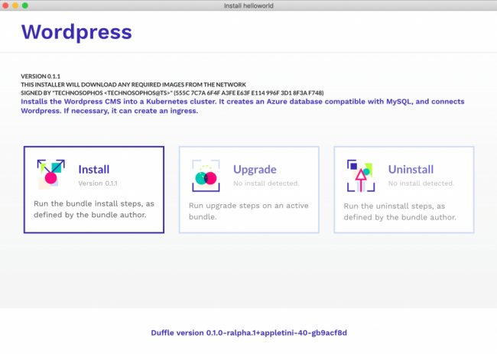Click the 'Install helloworld' window title
This screenshot has width=497, height=354.
(248, 5)
